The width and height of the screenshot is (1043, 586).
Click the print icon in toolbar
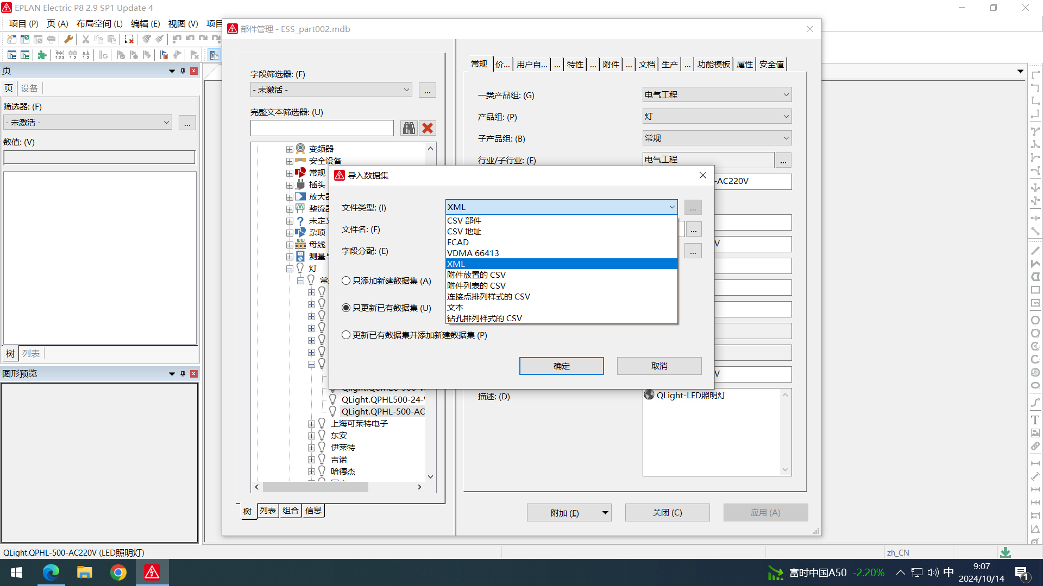coord(51,39)
